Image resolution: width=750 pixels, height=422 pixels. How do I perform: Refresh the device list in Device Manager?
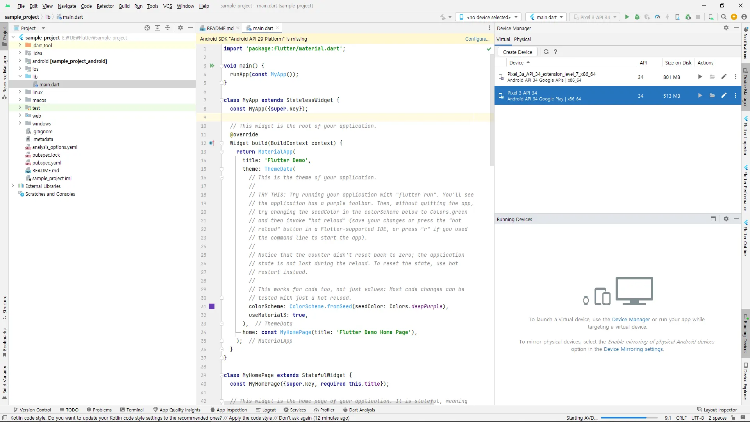pyautogui.click(x=546, y=52)
